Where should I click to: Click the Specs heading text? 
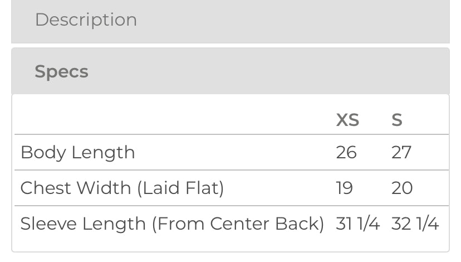coord(61,71)
